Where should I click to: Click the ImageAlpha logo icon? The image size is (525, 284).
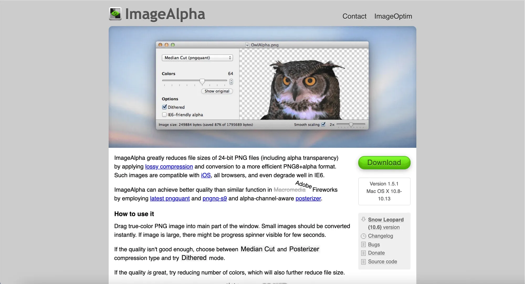pos(115,14)
